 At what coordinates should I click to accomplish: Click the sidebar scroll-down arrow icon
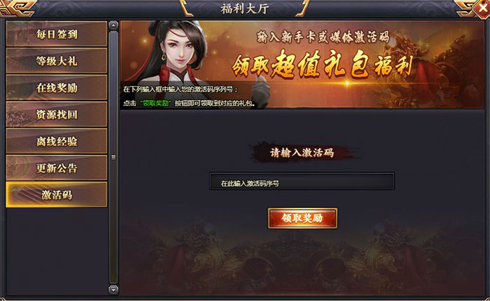[x=113, y=290]
